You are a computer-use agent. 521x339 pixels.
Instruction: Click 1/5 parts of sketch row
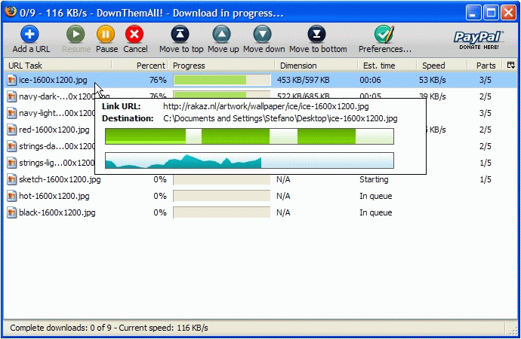485,179
